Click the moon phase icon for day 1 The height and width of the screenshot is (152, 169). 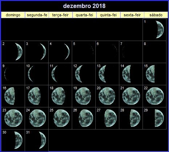(x=160, y=29)
